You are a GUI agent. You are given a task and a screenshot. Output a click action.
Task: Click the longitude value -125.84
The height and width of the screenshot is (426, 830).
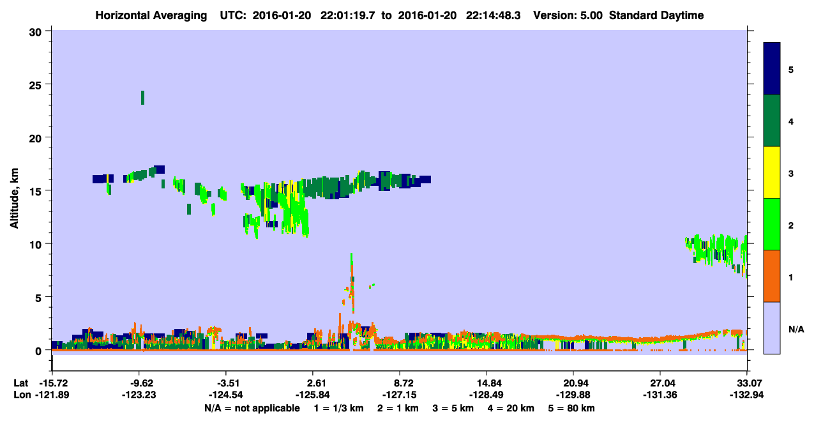[x=313, y=395]
